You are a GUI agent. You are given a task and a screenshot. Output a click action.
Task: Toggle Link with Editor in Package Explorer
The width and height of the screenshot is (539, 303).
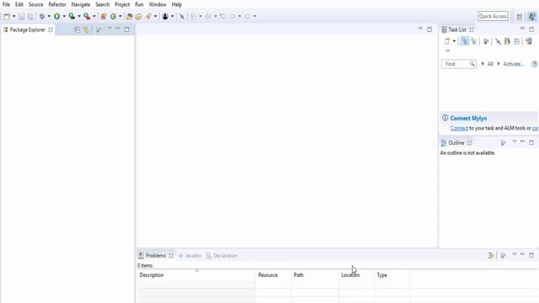(86, 30)
